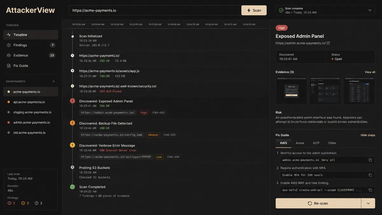
Task: Click the red Exposed Admin Panel alert icon
Action: pos(72,101)
